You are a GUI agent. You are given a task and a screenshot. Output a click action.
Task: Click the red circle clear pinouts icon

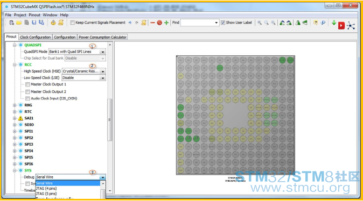pos(159,23)
